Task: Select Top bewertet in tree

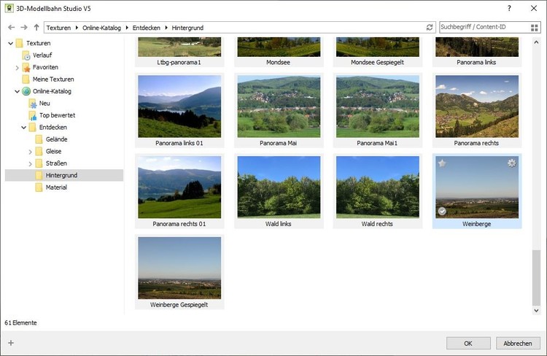Action: [x=57, y=115]
